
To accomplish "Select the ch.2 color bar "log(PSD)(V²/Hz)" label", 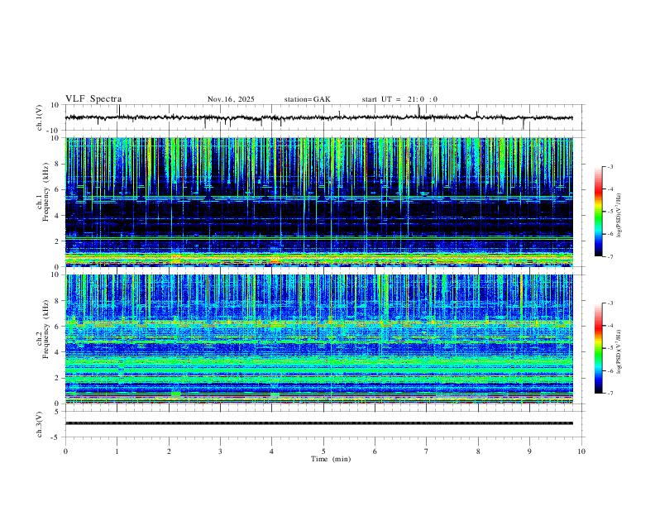I will (619, 351).
